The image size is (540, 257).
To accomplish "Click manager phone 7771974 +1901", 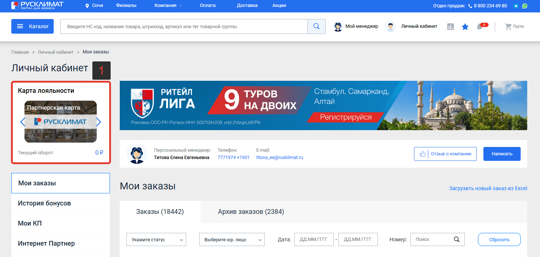I will pyautogui.click(x=234, y=158).
